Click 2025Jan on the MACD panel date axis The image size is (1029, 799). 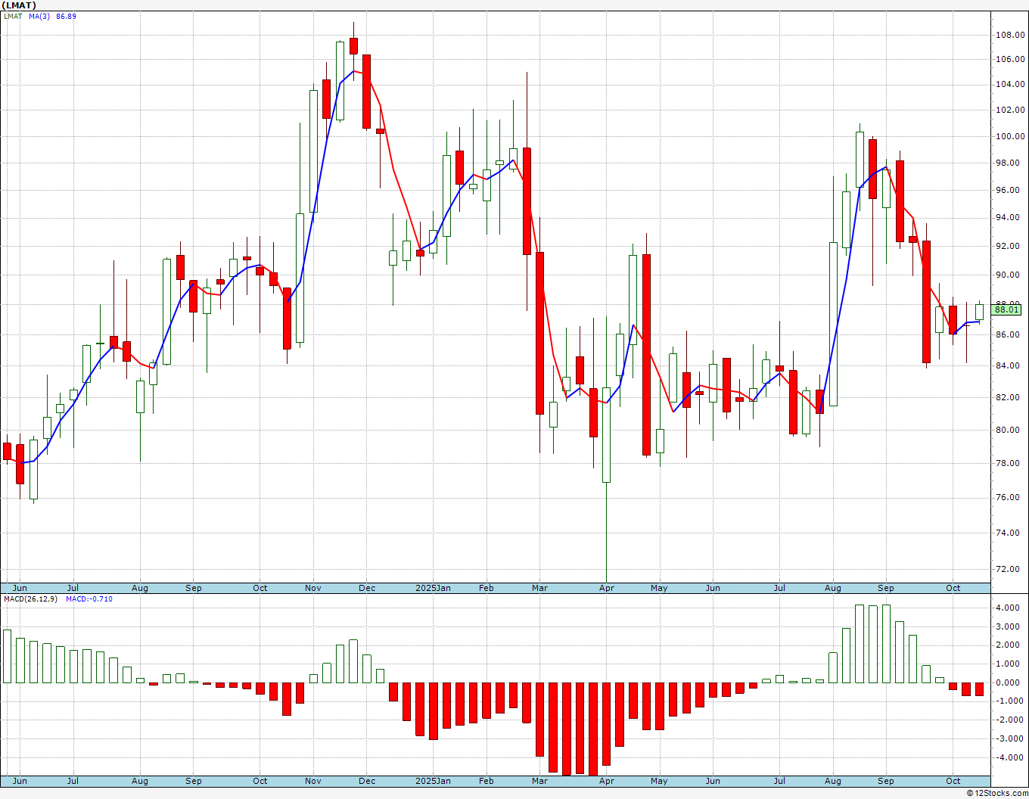(x=434, y=781)
